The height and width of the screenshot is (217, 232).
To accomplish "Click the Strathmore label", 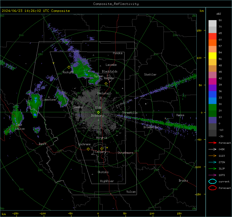I will click(x=125, y=153).
